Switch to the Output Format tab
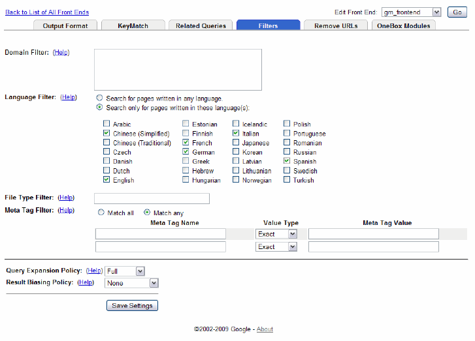The image size is (475, 341). [65, 25]
